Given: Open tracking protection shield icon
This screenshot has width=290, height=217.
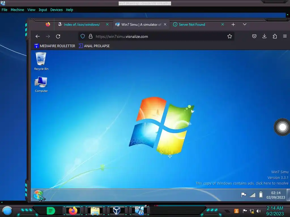Looking at the screenshot, I should pyautogui.click(x=83, y=36).
